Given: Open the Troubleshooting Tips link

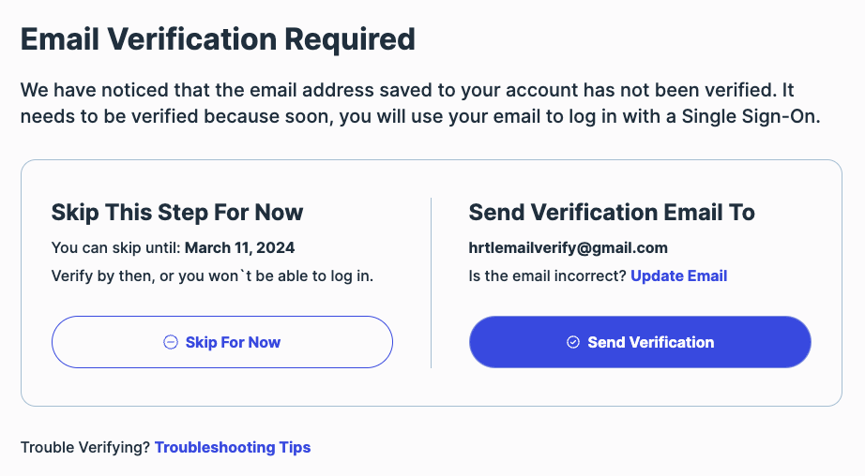Looking at the screenshot, I should pyautogui.click(x=233, y=447).
